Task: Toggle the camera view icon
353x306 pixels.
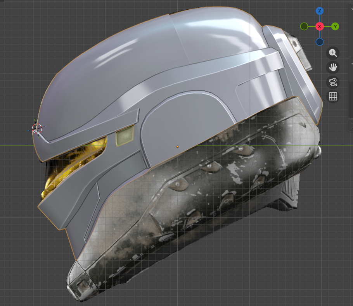Action: click(333, 82)
